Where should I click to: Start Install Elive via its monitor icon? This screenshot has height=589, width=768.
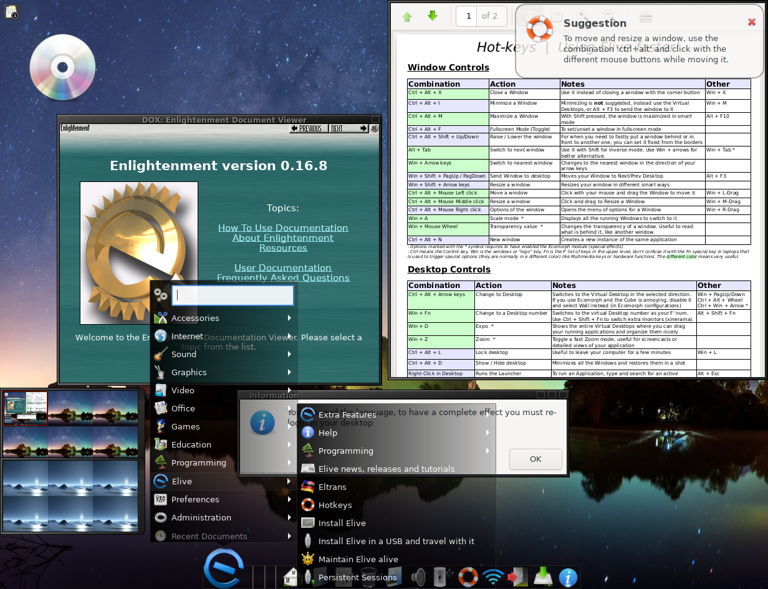tap(308, 523)
